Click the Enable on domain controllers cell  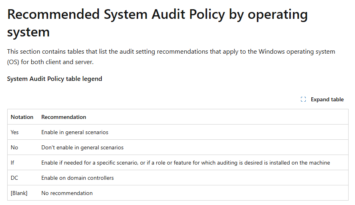coord(77,178)
